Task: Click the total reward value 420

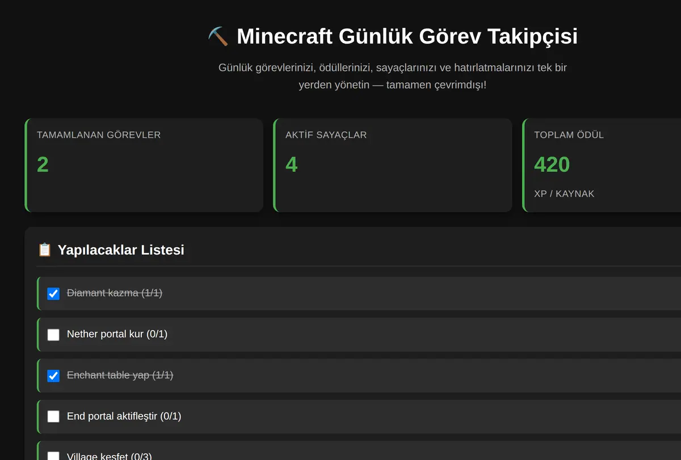Action: tap(552, 164)
